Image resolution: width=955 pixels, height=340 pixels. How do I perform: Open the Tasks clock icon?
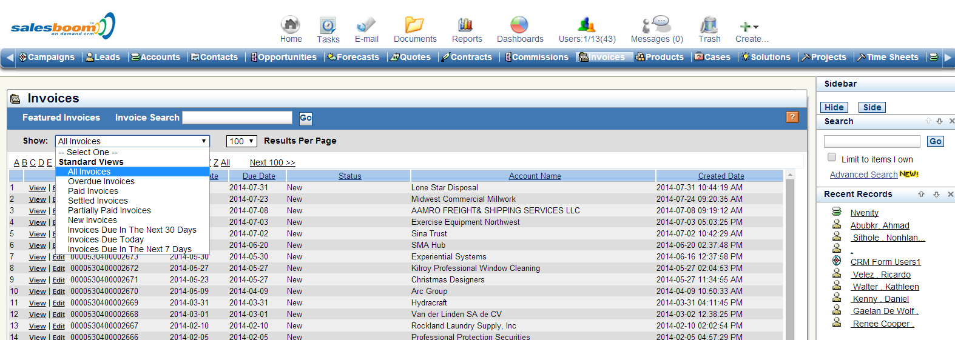328,25
